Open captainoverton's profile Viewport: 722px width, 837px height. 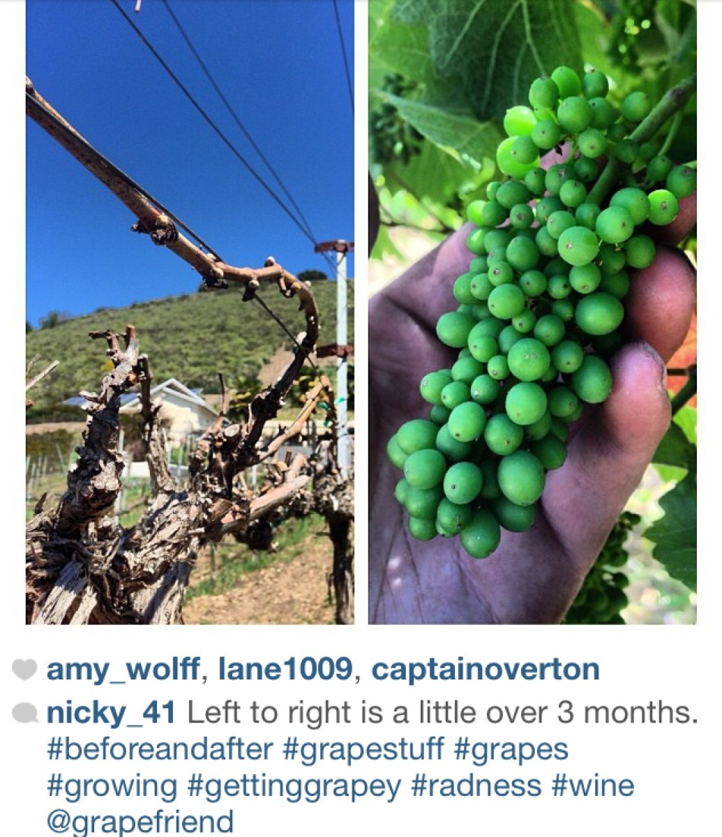[x=486, y=670]
